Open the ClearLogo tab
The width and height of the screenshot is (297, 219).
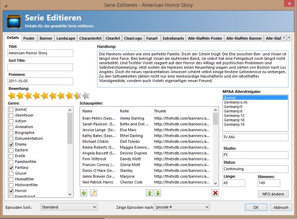point(133,38)
